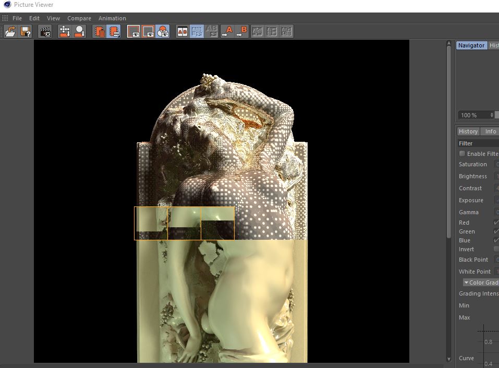Click the Set as B icon
The height and width of the screenshot is (368, 499).
[x=241, y=31]
